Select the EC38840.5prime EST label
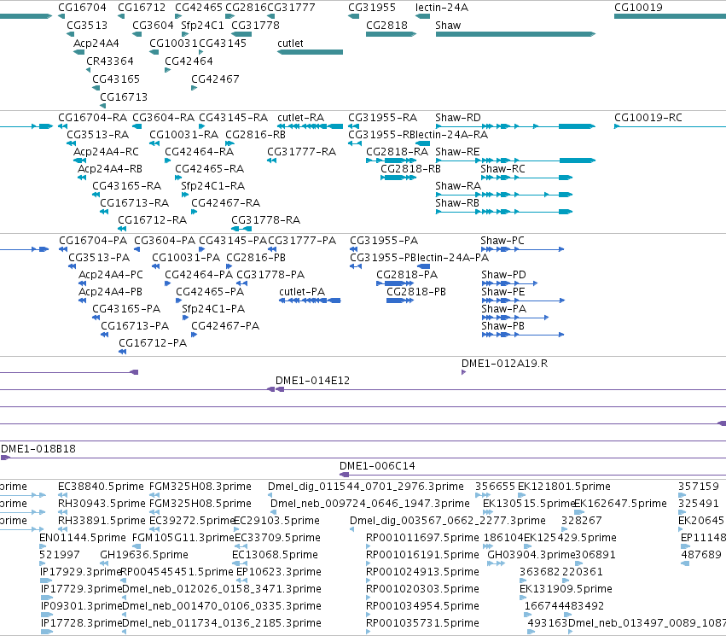This screenshot has height=636, width=726. (x=101, y=487)
